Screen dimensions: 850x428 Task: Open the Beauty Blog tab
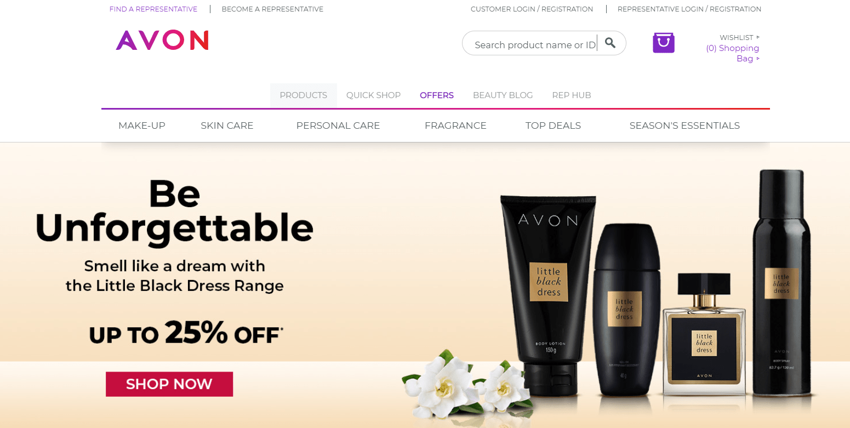pyautogui.click(x=503, y=95)
